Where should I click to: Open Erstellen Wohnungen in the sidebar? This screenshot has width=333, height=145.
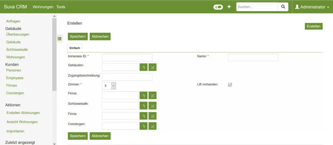pos(23,113)
